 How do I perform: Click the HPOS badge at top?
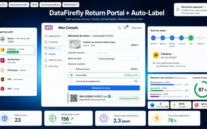[34, 5]
